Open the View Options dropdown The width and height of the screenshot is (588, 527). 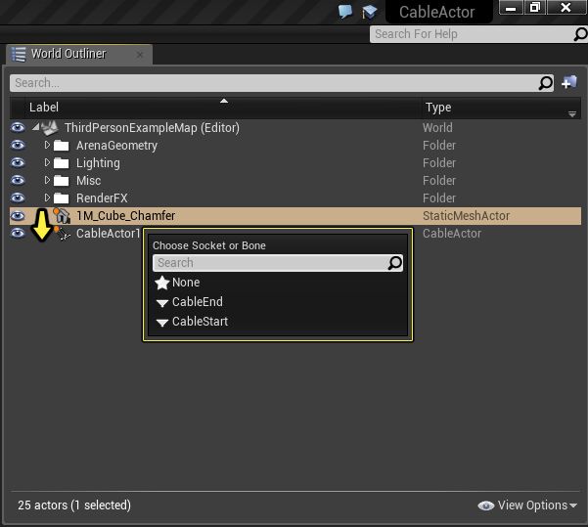point(528,505)
